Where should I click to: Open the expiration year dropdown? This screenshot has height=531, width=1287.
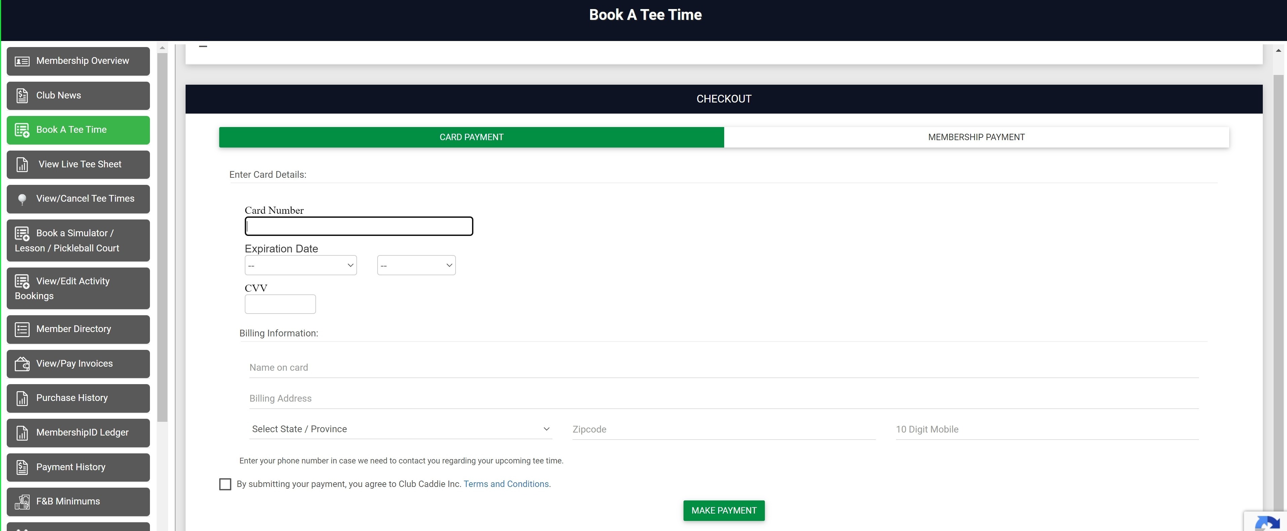[x=416, y=265]
